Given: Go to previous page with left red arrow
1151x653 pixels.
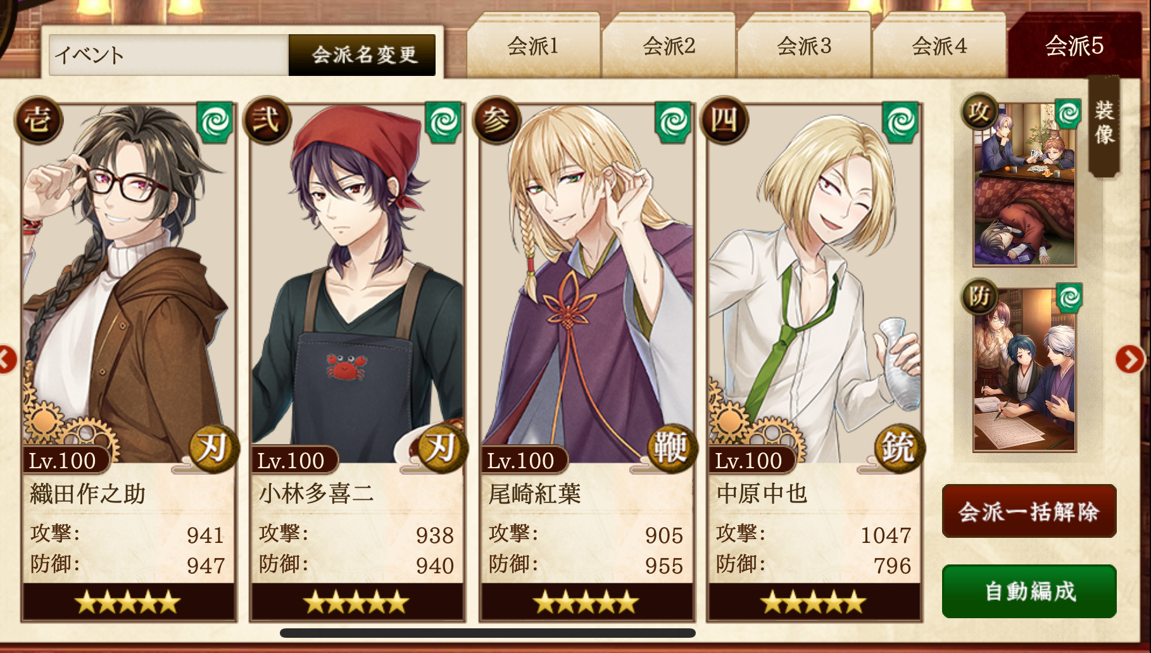Looking at the screenshot, I should (6, 359).
